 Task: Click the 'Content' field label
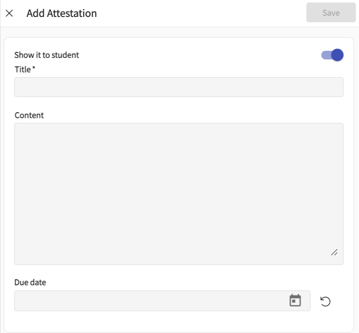click(x=29, y=115)
